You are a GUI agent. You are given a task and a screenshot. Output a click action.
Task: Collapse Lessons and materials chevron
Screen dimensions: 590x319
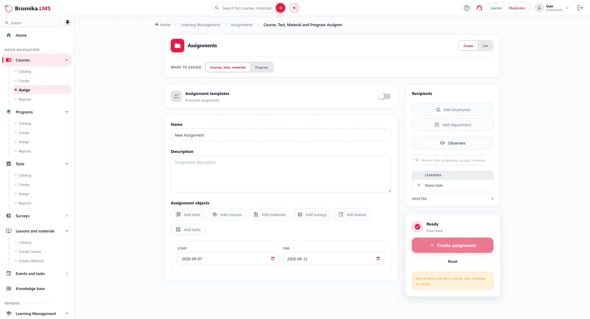[x=67, y=231]
